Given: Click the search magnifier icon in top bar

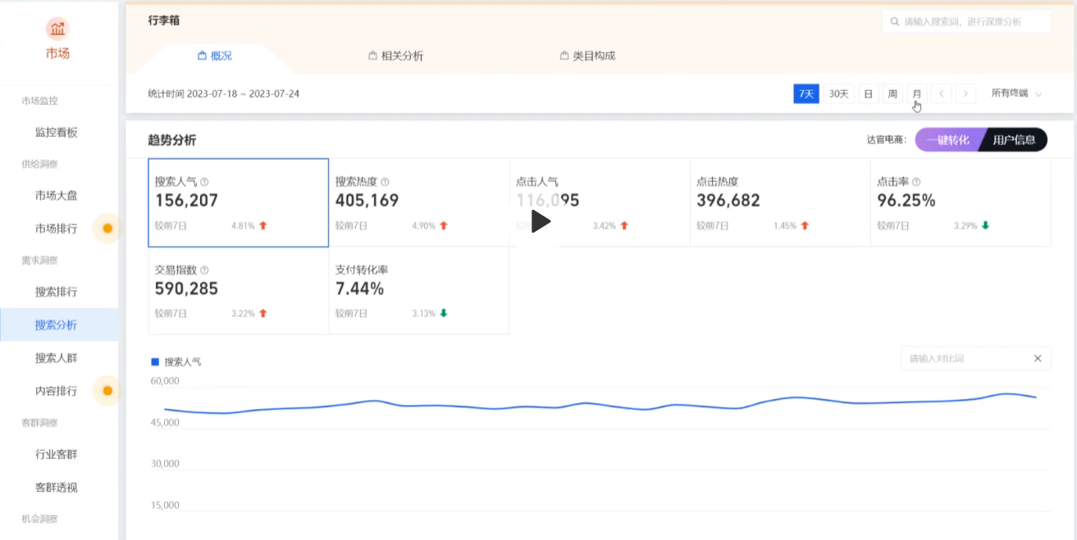Looking at the screenshot, I should pyautogui.click(x=893, y=22).
